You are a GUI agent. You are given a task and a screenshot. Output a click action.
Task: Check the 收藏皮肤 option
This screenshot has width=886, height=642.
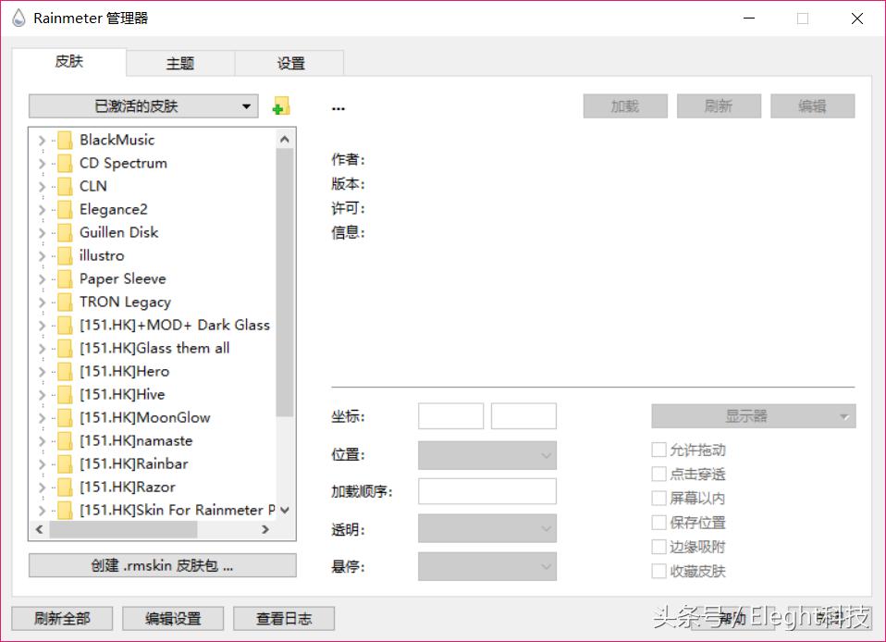pyautogui.click(x=658, y=572)
